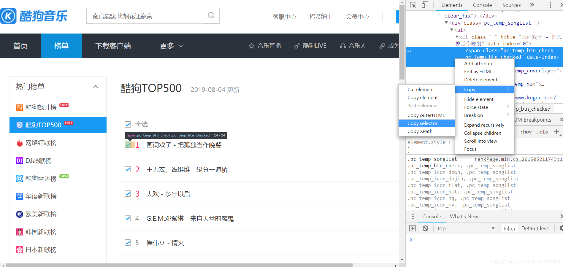Click the console Filter input
The image size is (563, 267).
click(x=510, y=228)
